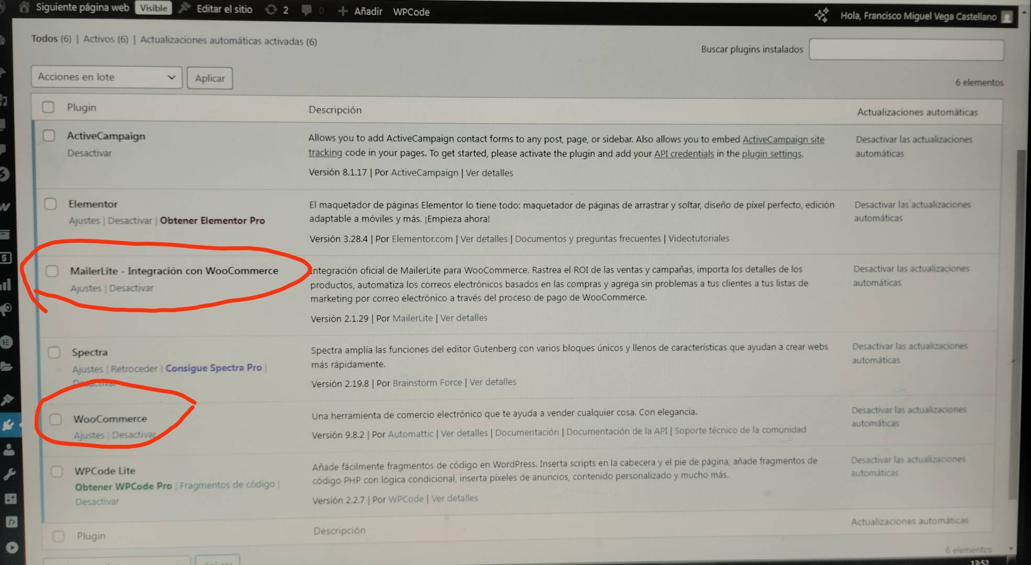The height and width of the screenshot is (565, 1031).
Task: Toggle the select-all checkbox in table header
Action: (x=48, y=107)
